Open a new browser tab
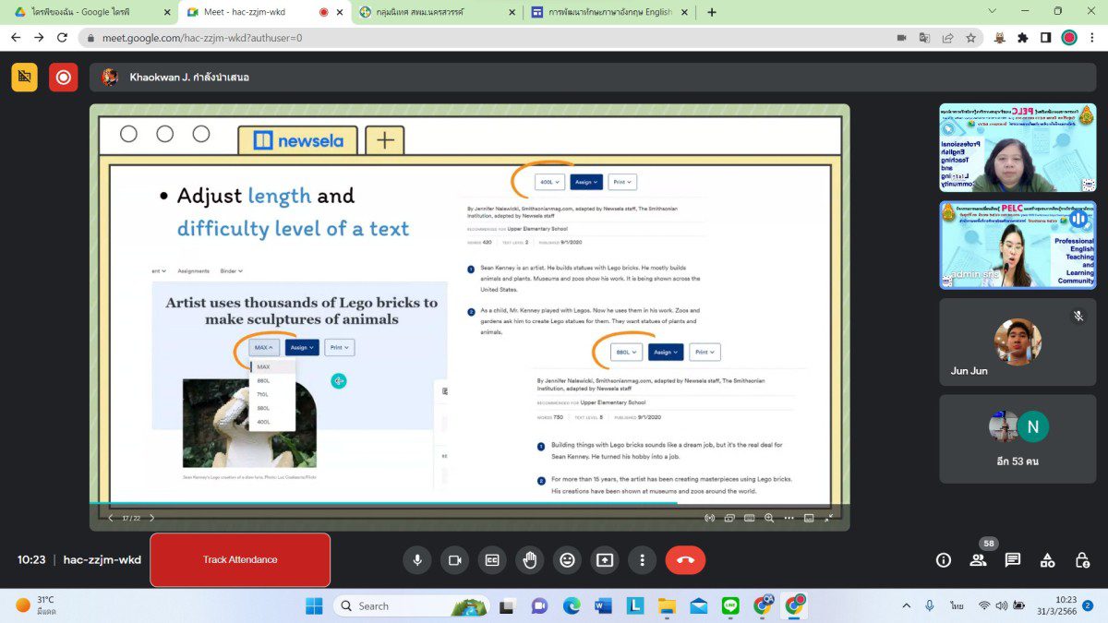 click(x=711, y=12)
